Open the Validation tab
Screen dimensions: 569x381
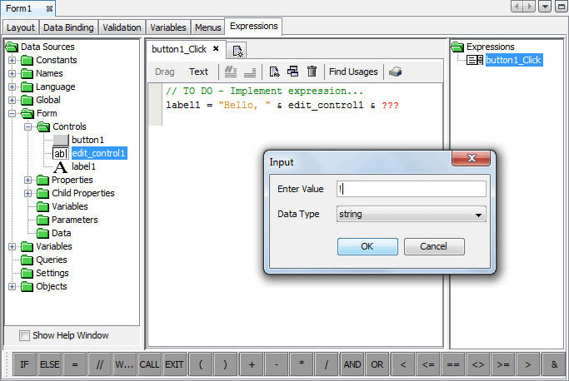click(x=122, y=27)
